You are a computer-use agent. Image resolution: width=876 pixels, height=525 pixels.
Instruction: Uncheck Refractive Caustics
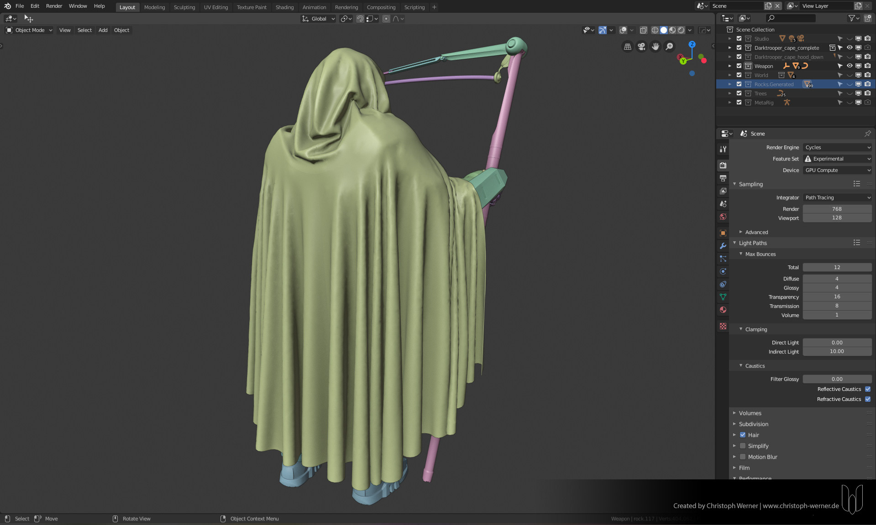868,399
